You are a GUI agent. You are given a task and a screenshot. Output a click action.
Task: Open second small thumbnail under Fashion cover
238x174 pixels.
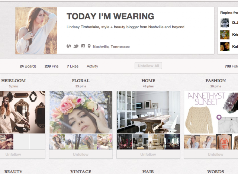point(208,142)
